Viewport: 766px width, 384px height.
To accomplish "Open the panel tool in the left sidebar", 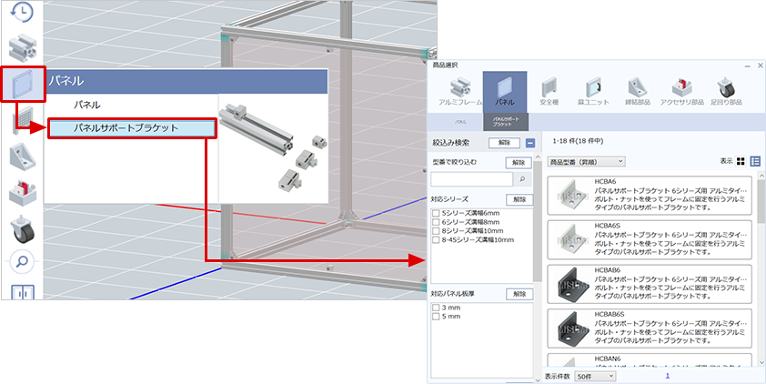I will [23, 85].
